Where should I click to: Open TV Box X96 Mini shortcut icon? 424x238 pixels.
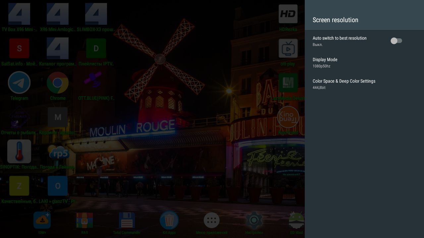pyautogui.click(x=19, y=14)
